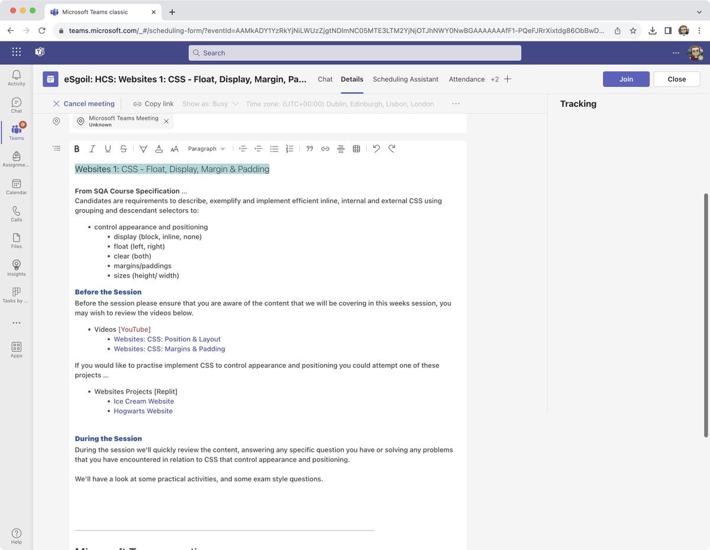The width and height of the screenshot is (710, 550).
Task: Open Calls in sidebar
Action: click(16, 214)
